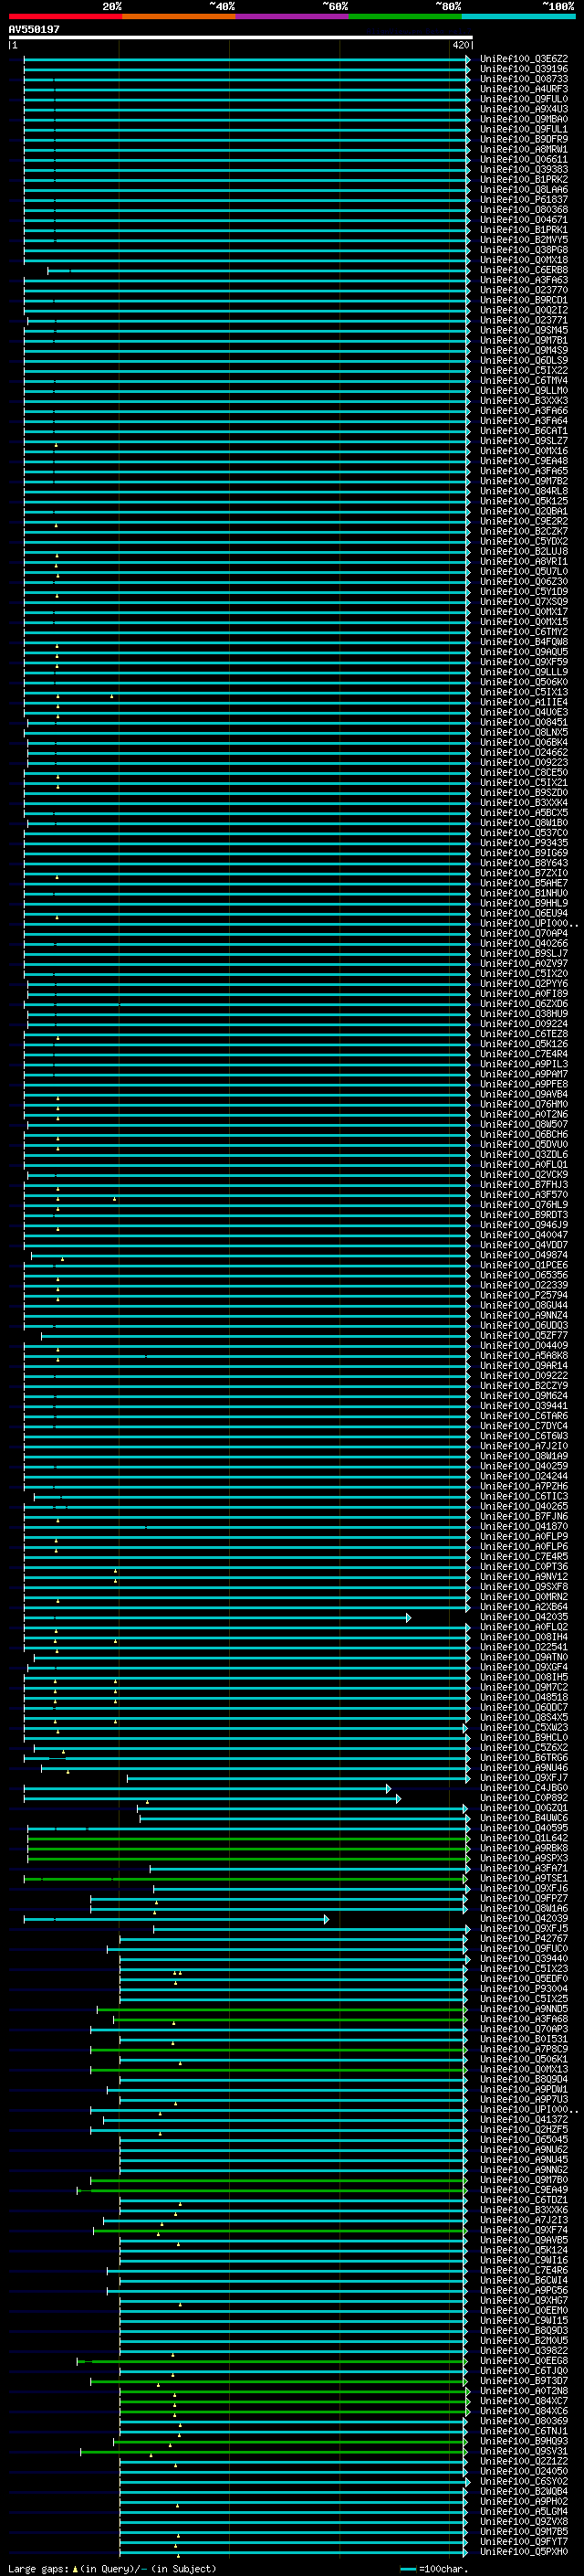Select the UniRef100_A7J2I0 label

coord(523,1446)
